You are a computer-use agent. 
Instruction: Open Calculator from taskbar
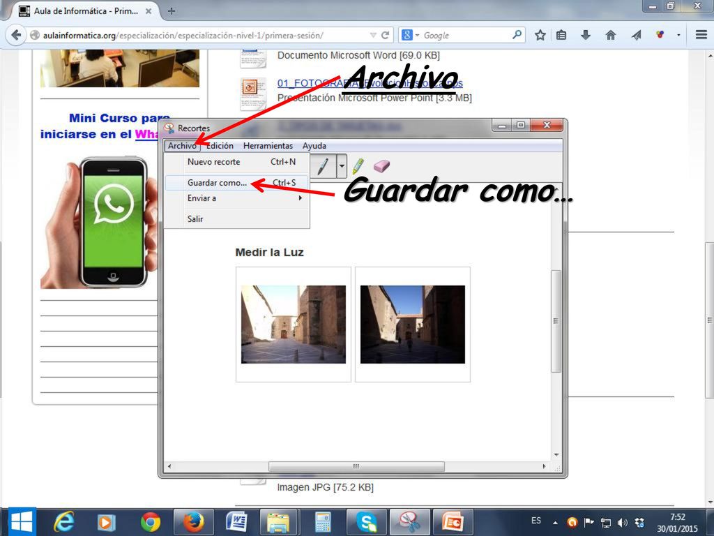(322, 522)
